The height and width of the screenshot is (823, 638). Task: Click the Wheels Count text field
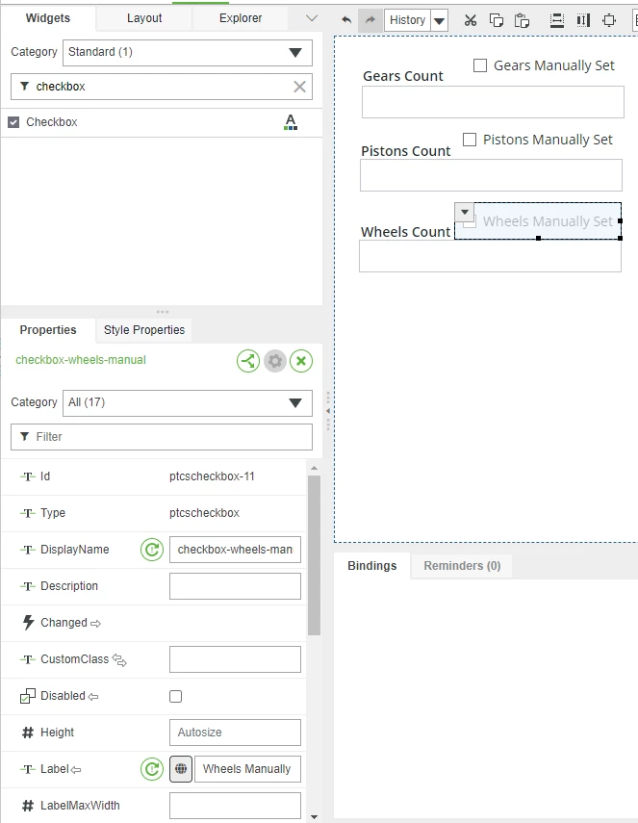490,256
